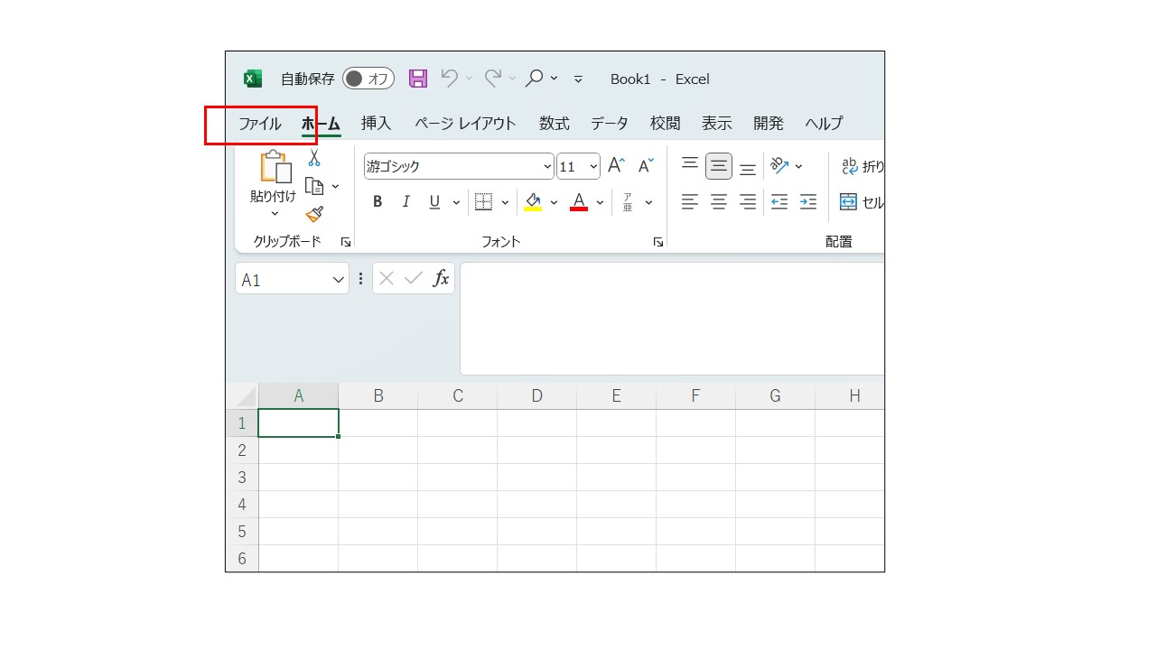Click the Cut scissors icon
This screenshot has width=1156, height=650.
[314, 158]
